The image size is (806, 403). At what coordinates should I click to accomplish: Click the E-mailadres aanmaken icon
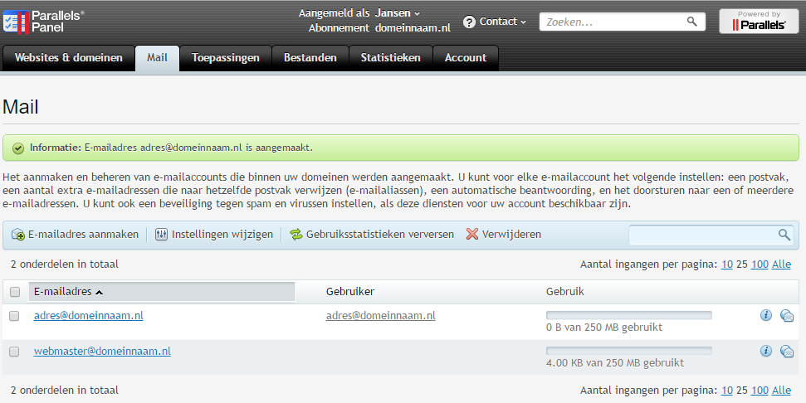pos(18,235)
